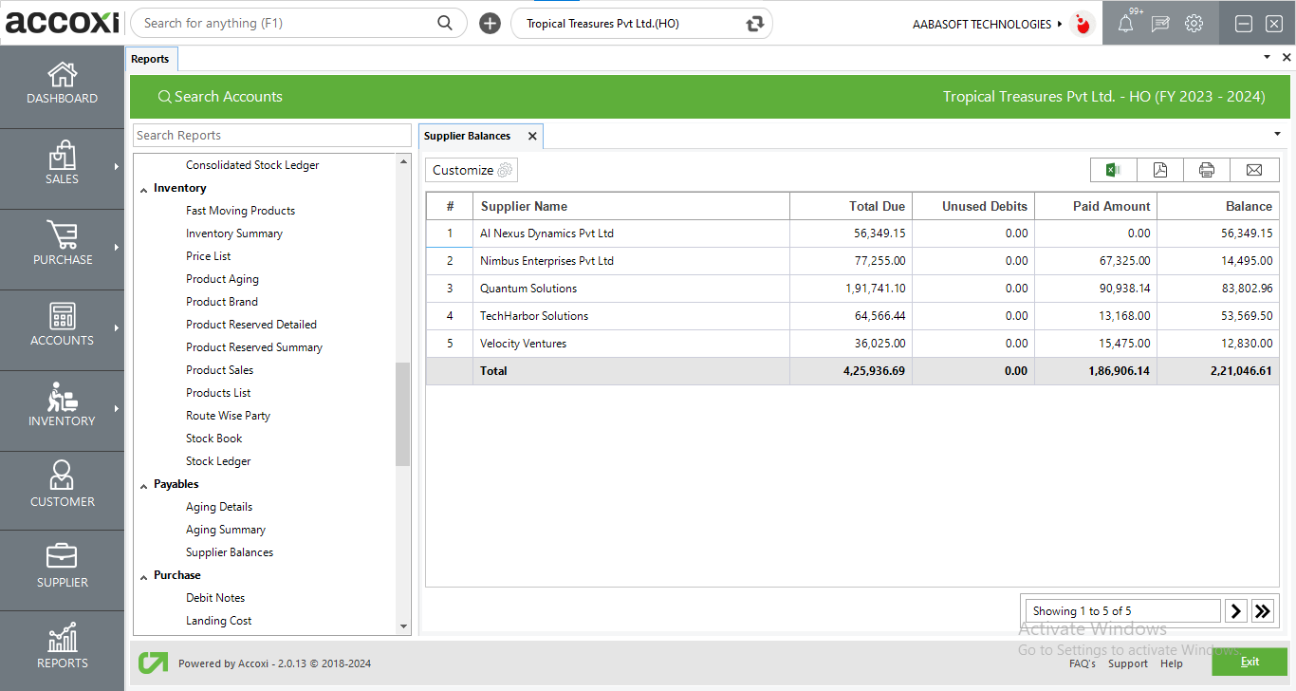Open the notifications bell
The image size is (1296, 691).
click(x=1125, y=23)
